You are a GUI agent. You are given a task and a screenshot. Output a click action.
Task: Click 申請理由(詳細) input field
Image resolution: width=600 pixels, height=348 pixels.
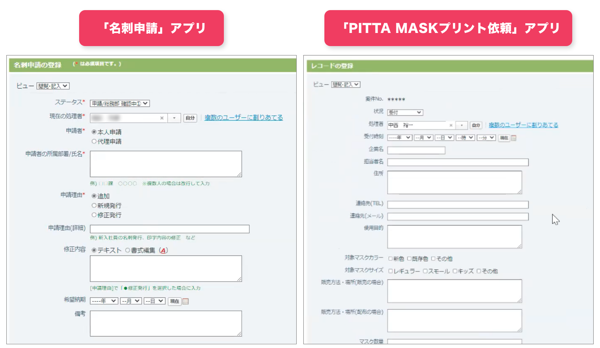(x=169, y=229)
